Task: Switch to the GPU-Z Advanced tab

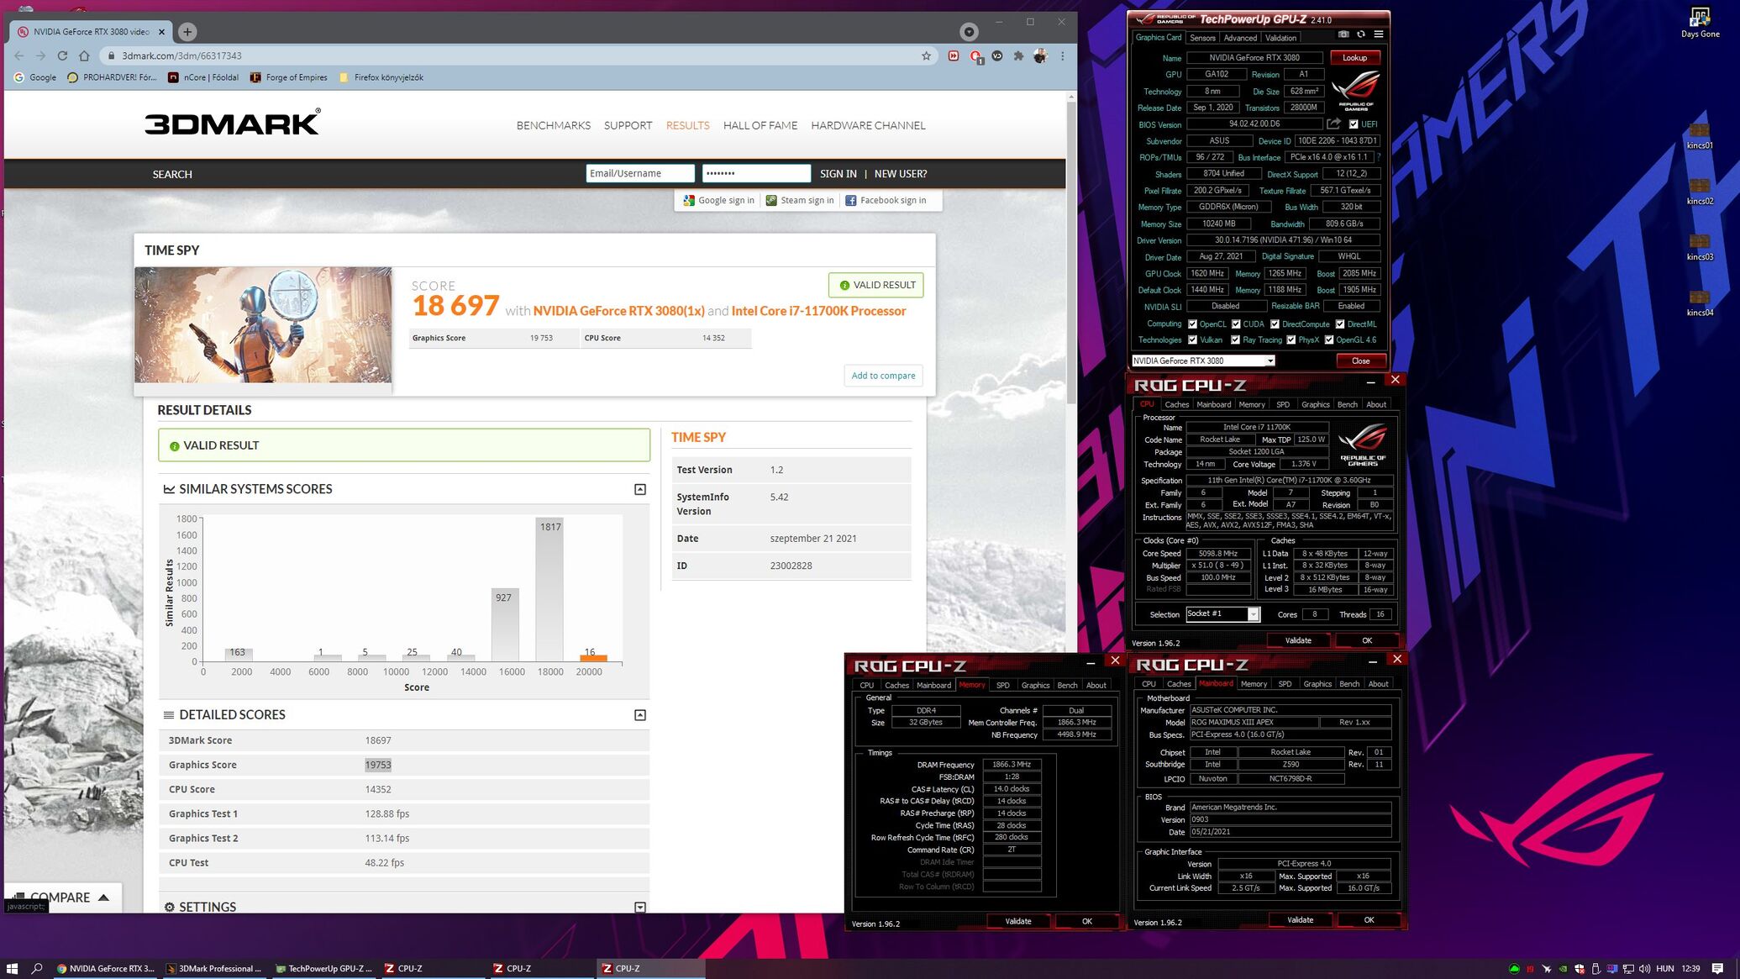Action: click(x=1240, y=38)
